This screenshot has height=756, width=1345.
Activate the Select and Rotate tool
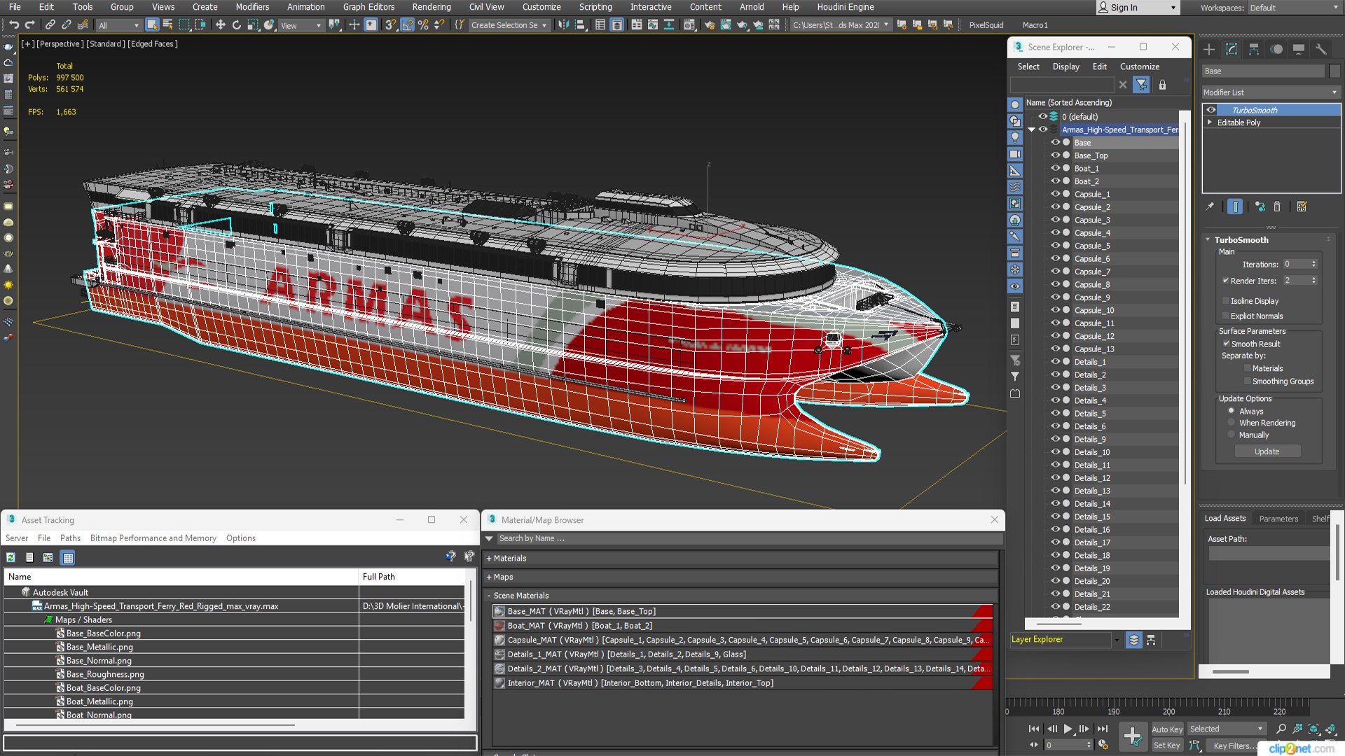(237, 24)
